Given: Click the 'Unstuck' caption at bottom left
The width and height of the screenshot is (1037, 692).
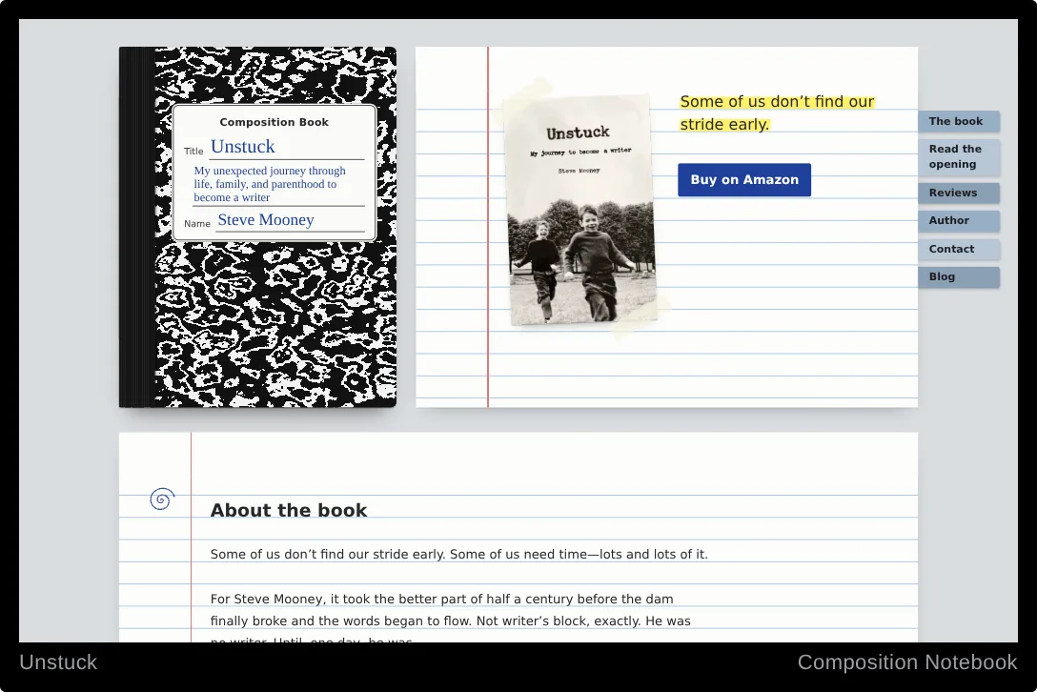Looking at the screenshot, I should pos(58,662).
